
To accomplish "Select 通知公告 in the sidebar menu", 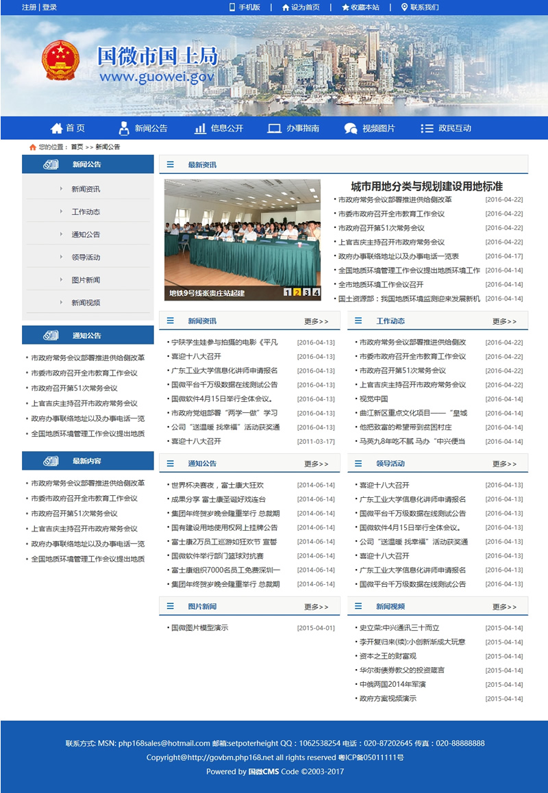I will pos(86,235).
